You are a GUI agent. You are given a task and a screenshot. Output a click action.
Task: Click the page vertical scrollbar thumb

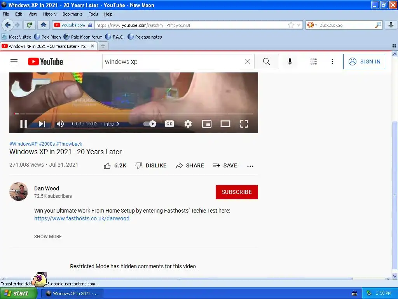[x=395, y=195]
